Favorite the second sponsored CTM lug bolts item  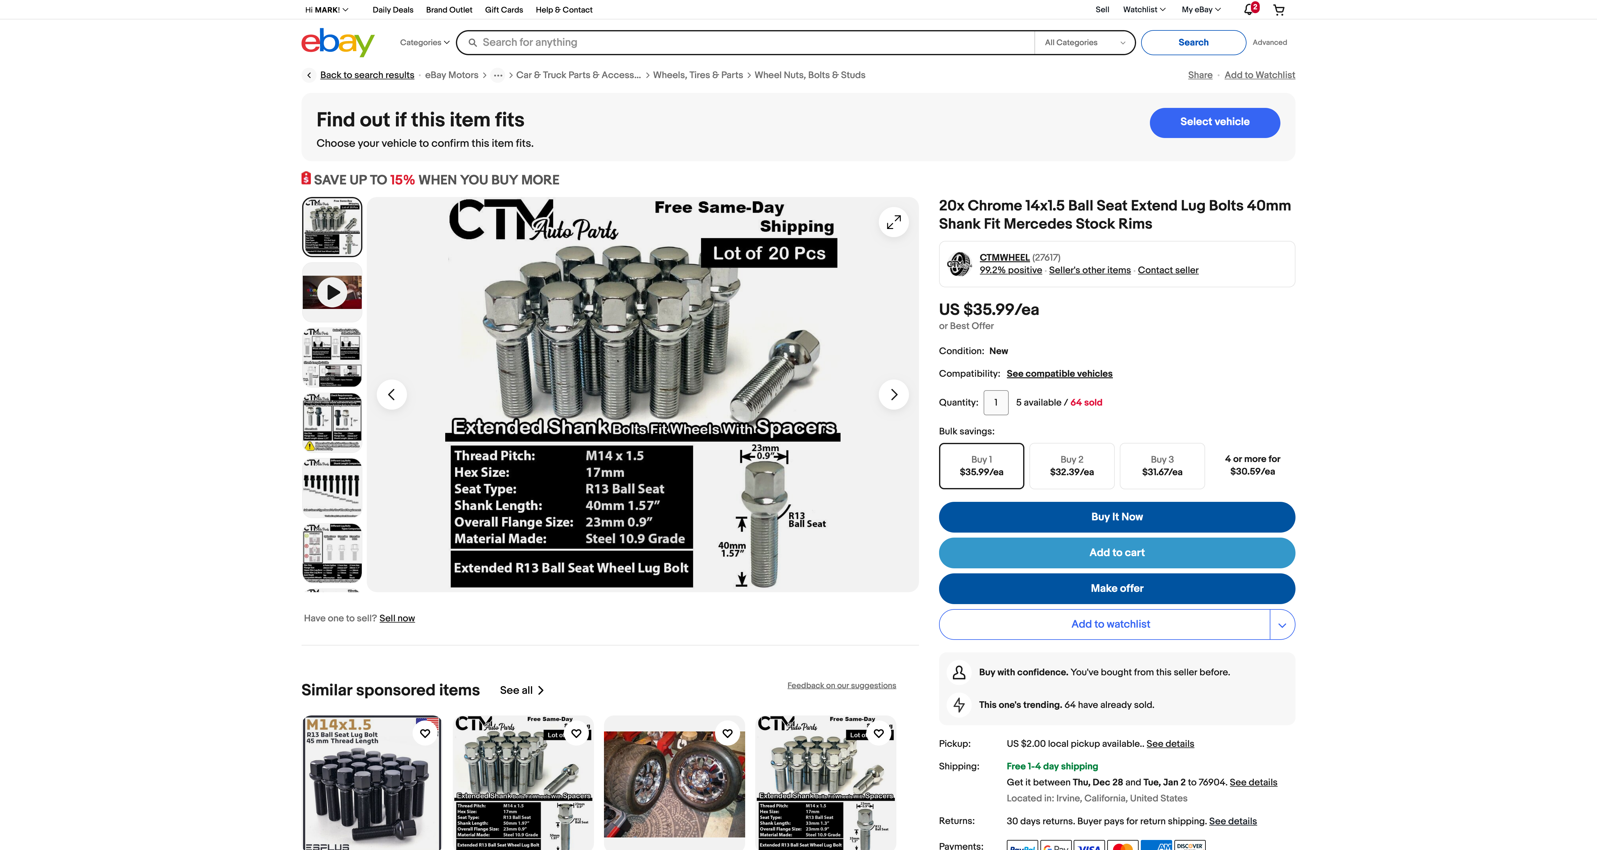tap(576, 734)
